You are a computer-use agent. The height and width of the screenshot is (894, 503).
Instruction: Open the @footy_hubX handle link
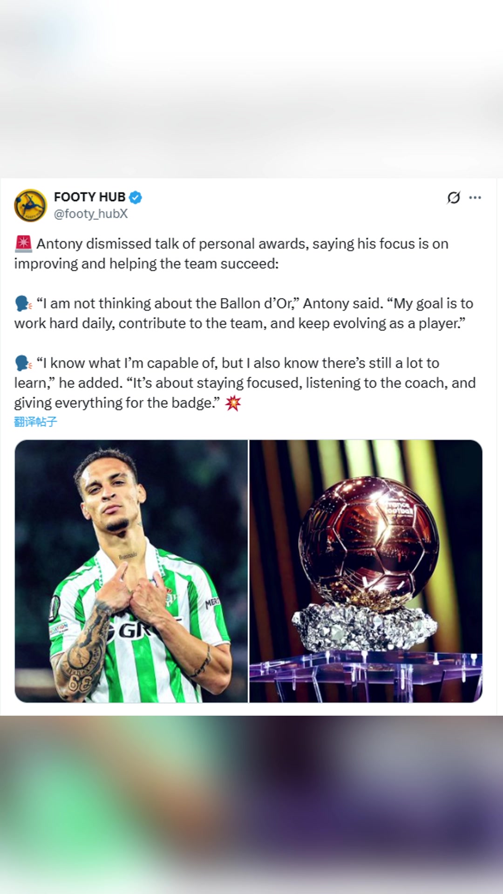pos(90,214)
